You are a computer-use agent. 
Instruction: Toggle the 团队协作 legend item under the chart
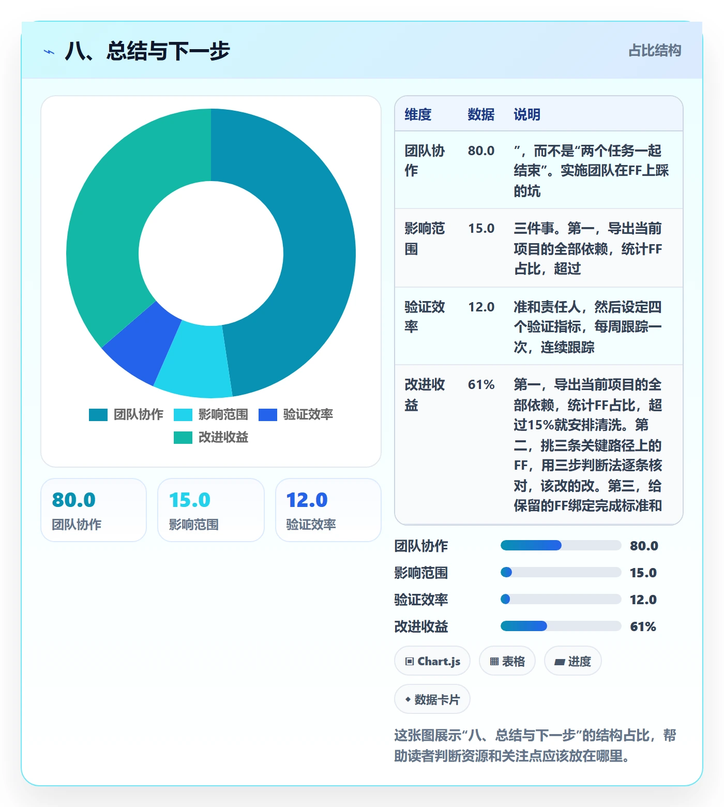pos(126,414)
